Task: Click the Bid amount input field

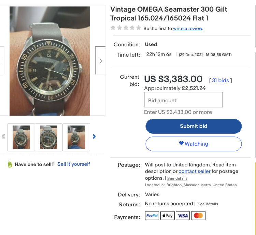Action: (x=183, y=100)
